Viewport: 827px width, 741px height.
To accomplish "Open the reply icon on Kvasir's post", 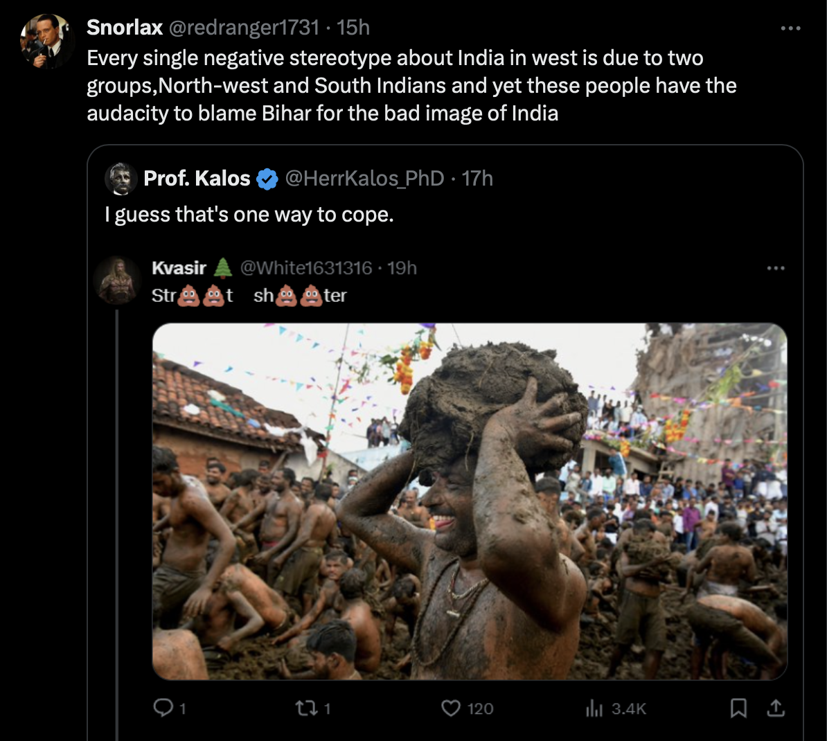I will 163,708.
